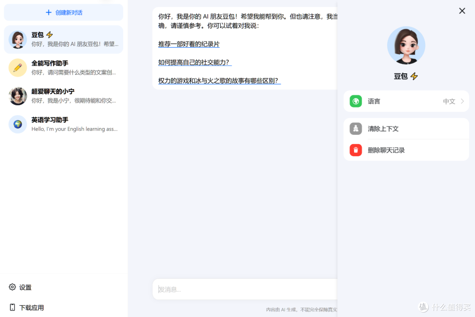Open 下载应用 in the sidebar
The height and width of the screenshot is (317, 475).
point(27,307)
